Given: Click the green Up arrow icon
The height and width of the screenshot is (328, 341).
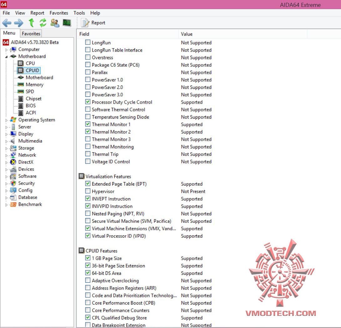Looking at the screenshot, I should (31, 23).
